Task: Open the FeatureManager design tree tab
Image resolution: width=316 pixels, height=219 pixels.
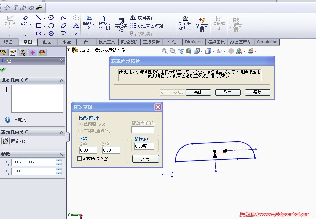Action: point(3,52)
